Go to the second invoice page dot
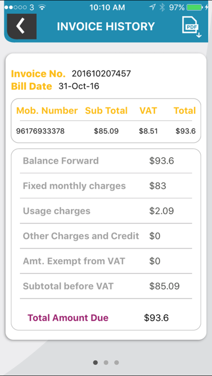The image size is (212, 376). [x=106, y=362]
